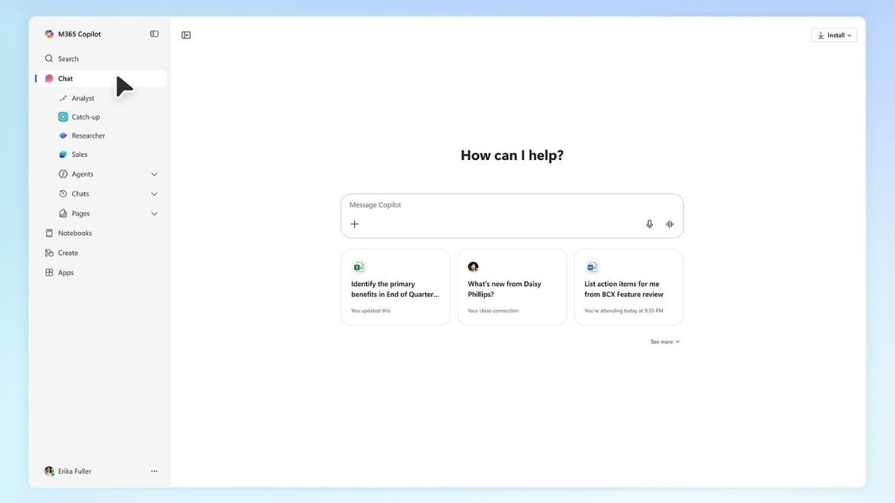
Task: Expand the Agents section
Action: [x=154, y=175]
